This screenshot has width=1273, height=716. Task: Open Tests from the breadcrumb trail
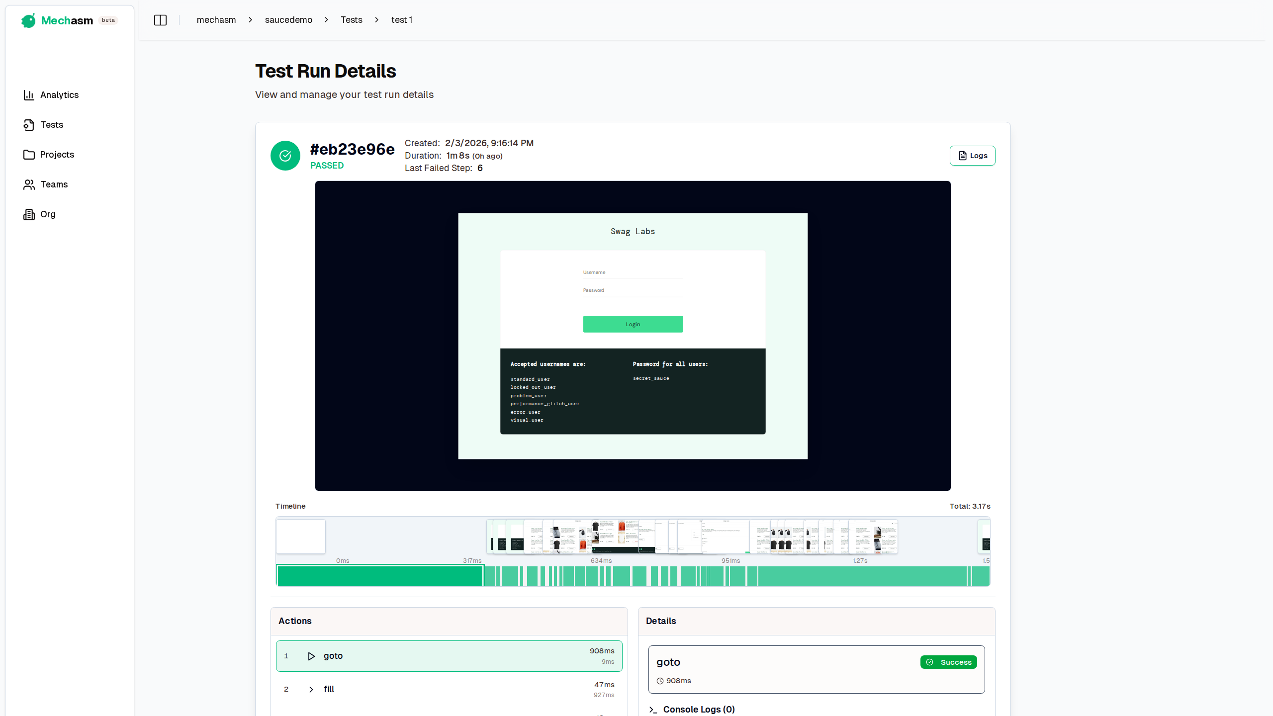pyautogui.click(x=352, y=20)
